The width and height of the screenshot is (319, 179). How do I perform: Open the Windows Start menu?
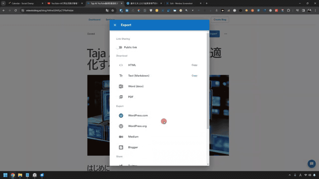(x=5, y=175)
